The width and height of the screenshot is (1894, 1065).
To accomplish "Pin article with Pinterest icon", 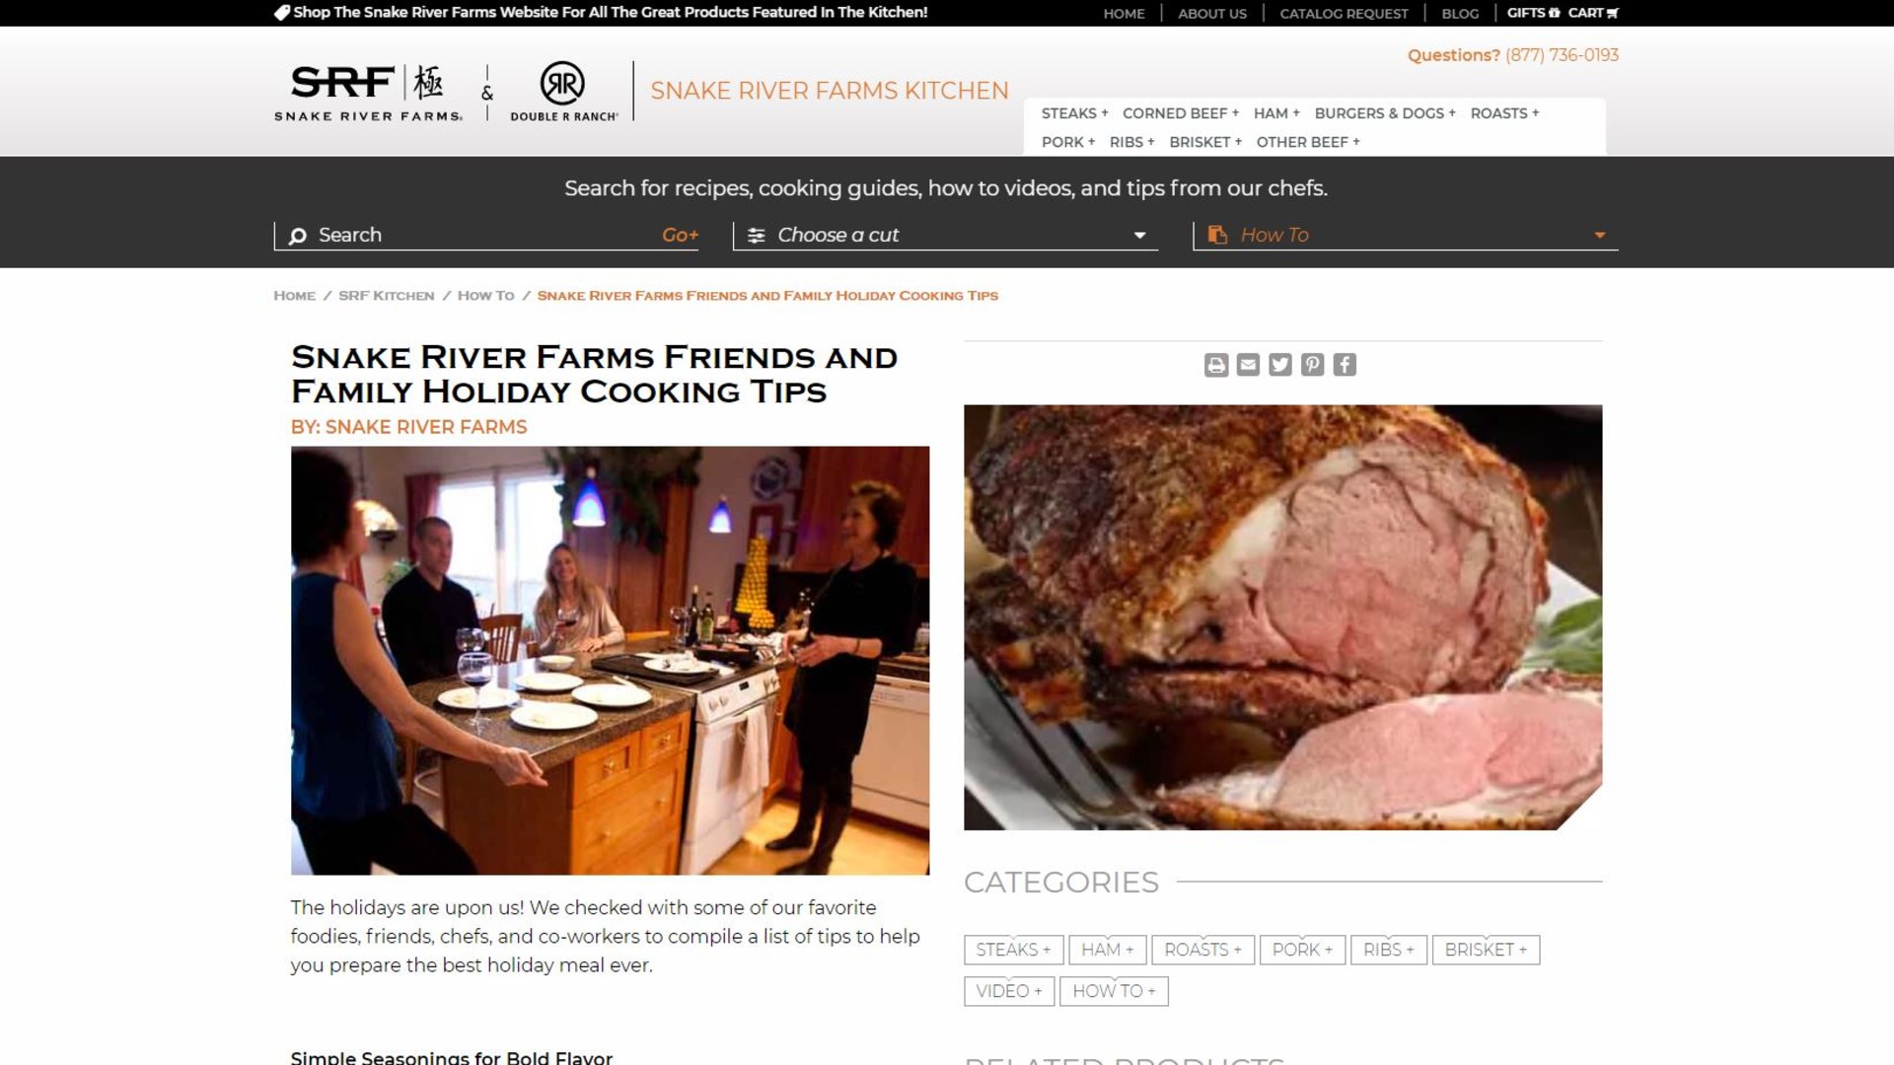I will click(x=1312, y=365).
